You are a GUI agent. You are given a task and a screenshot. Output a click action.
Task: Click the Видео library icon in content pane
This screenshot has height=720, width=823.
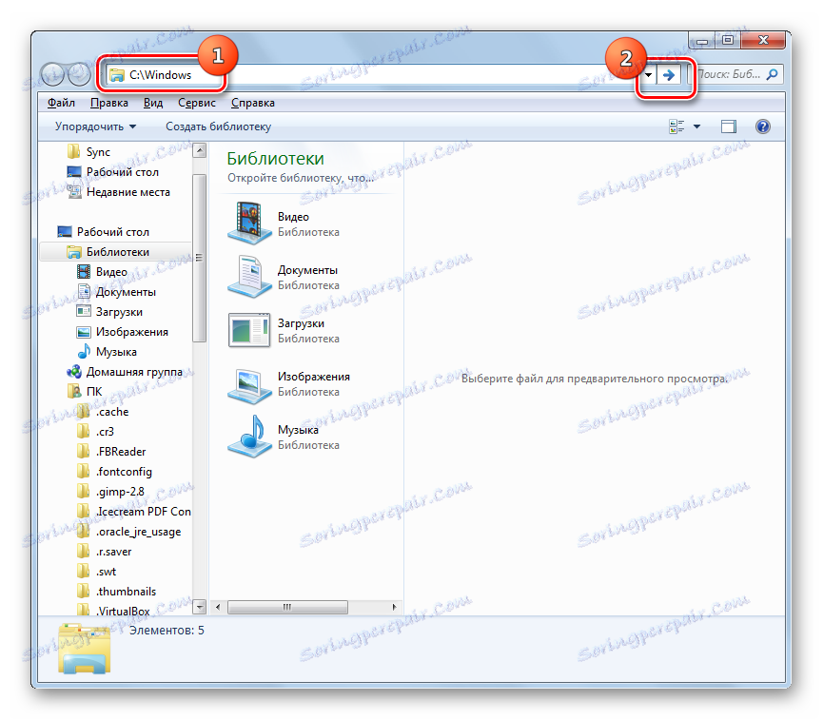[x=249, y=223]
